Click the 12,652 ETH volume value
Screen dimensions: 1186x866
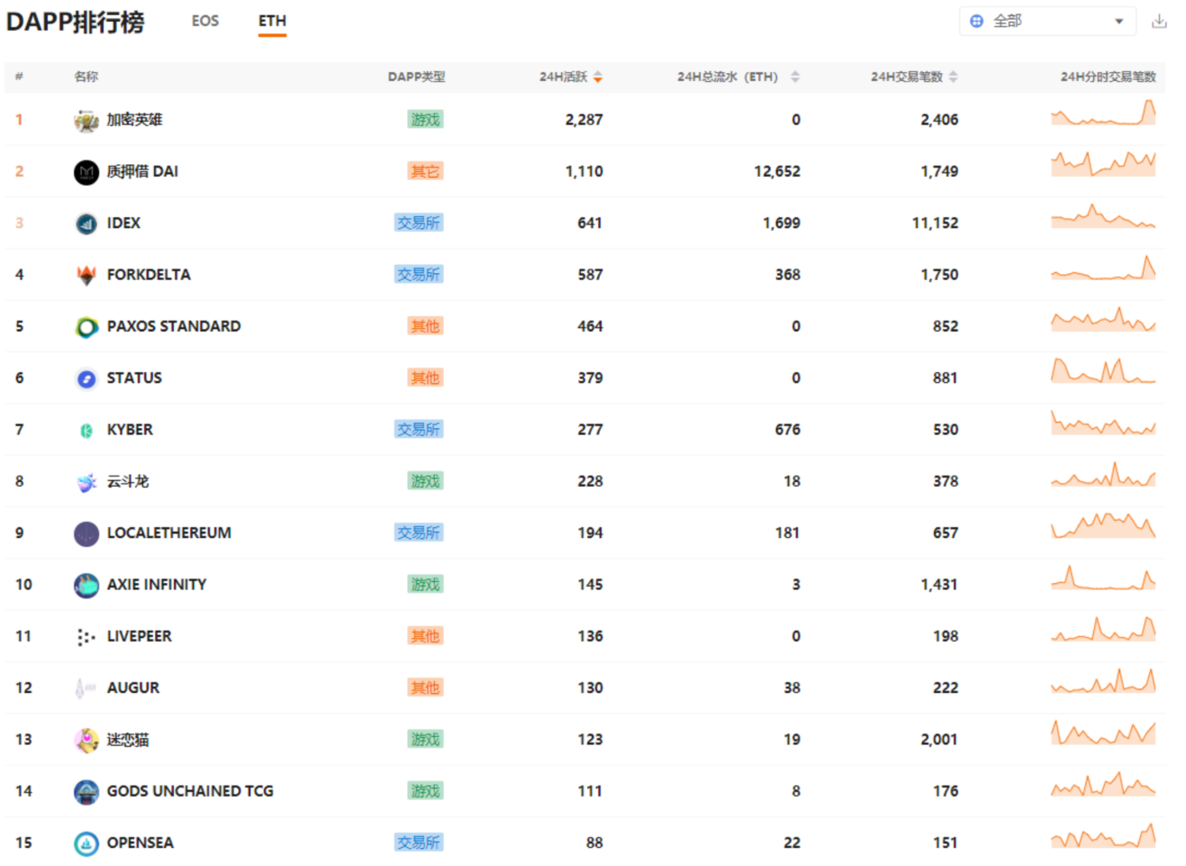(777, 171)
